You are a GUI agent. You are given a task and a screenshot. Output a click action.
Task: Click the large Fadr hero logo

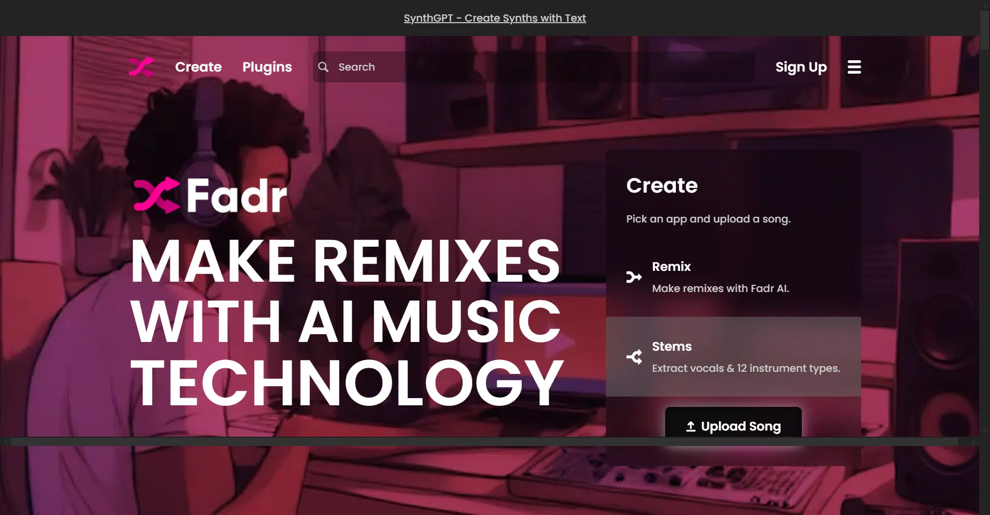pos(210,195)
